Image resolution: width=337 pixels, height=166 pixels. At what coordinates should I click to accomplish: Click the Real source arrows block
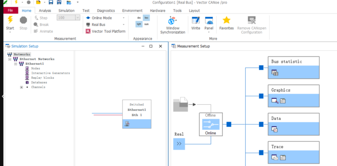[179, 144]
